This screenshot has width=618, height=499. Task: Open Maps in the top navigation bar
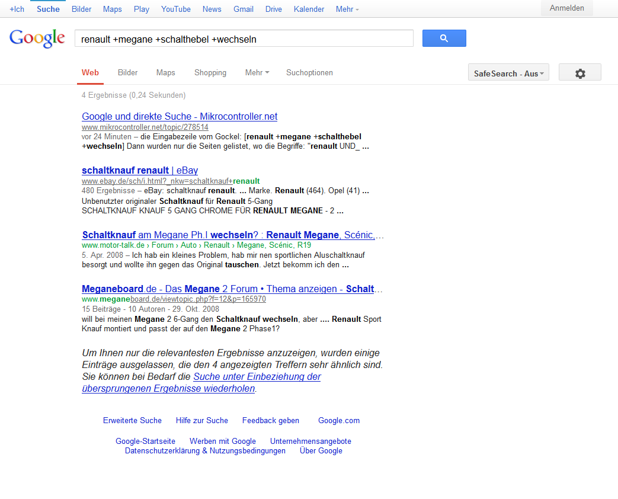point(113,9)
